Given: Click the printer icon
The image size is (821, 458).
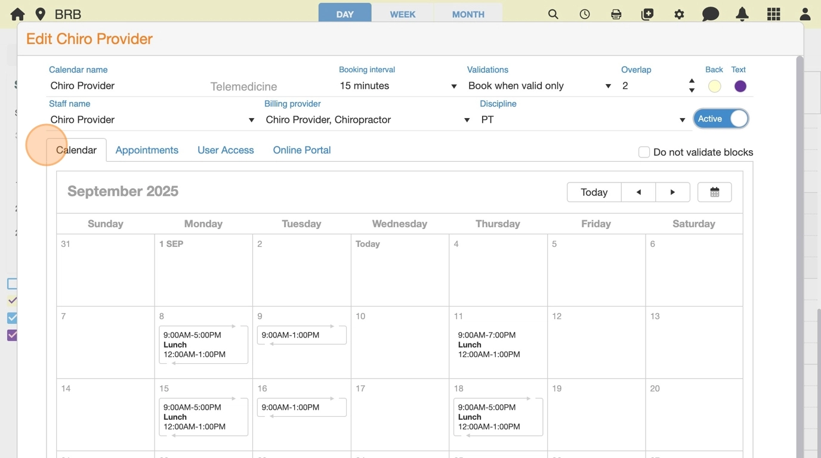Looking at the screenshot, I should [616, 14].
